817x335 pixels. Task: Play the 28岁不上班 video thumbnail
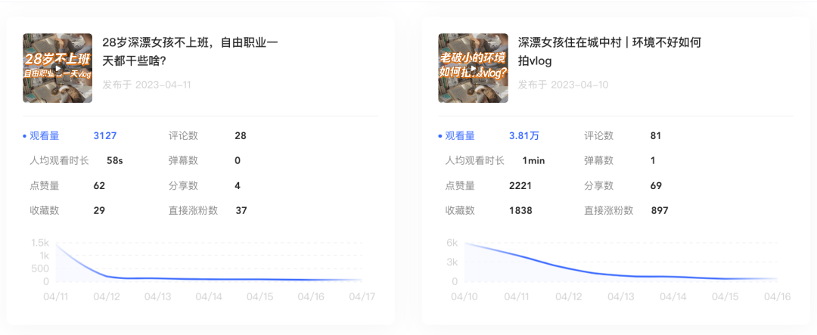pos(57,68)
